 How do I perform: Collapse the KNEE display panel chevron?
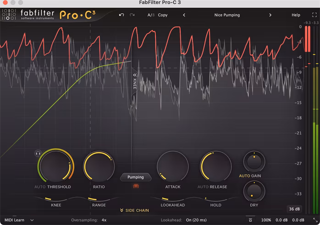coord(135,75)
